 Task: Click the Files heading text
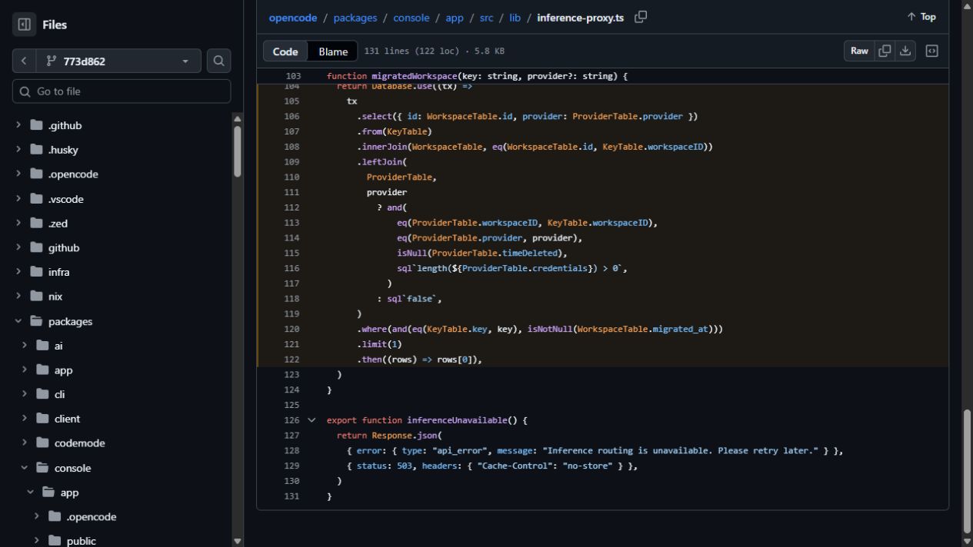click(x=54, y=25)
